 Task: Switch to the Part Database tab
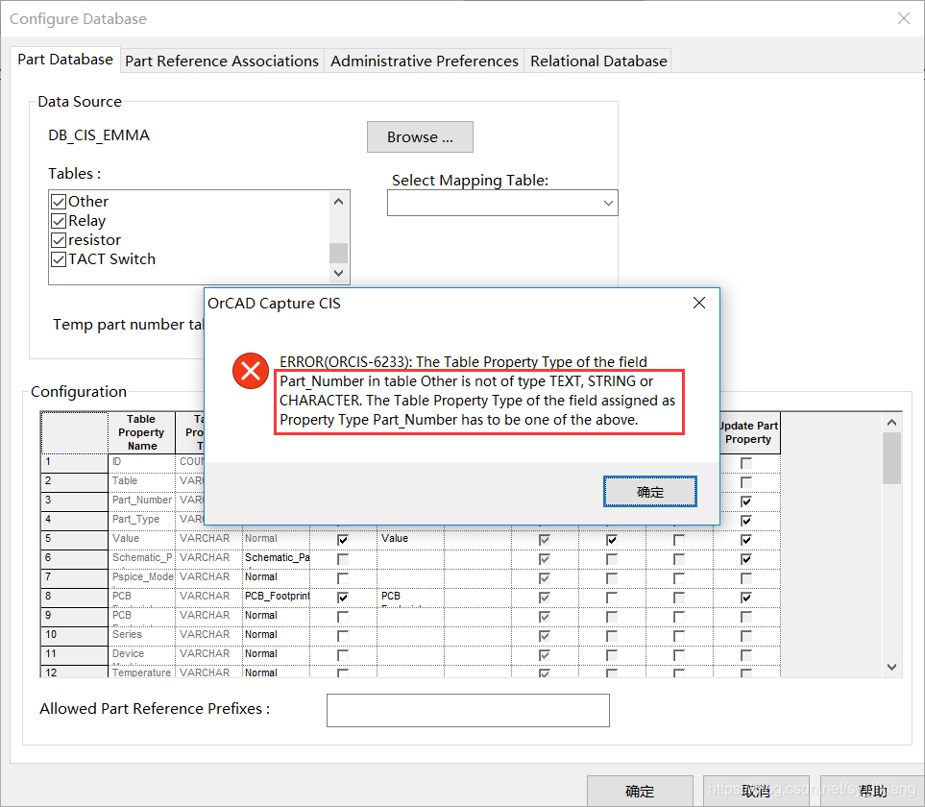coord(65,60)
